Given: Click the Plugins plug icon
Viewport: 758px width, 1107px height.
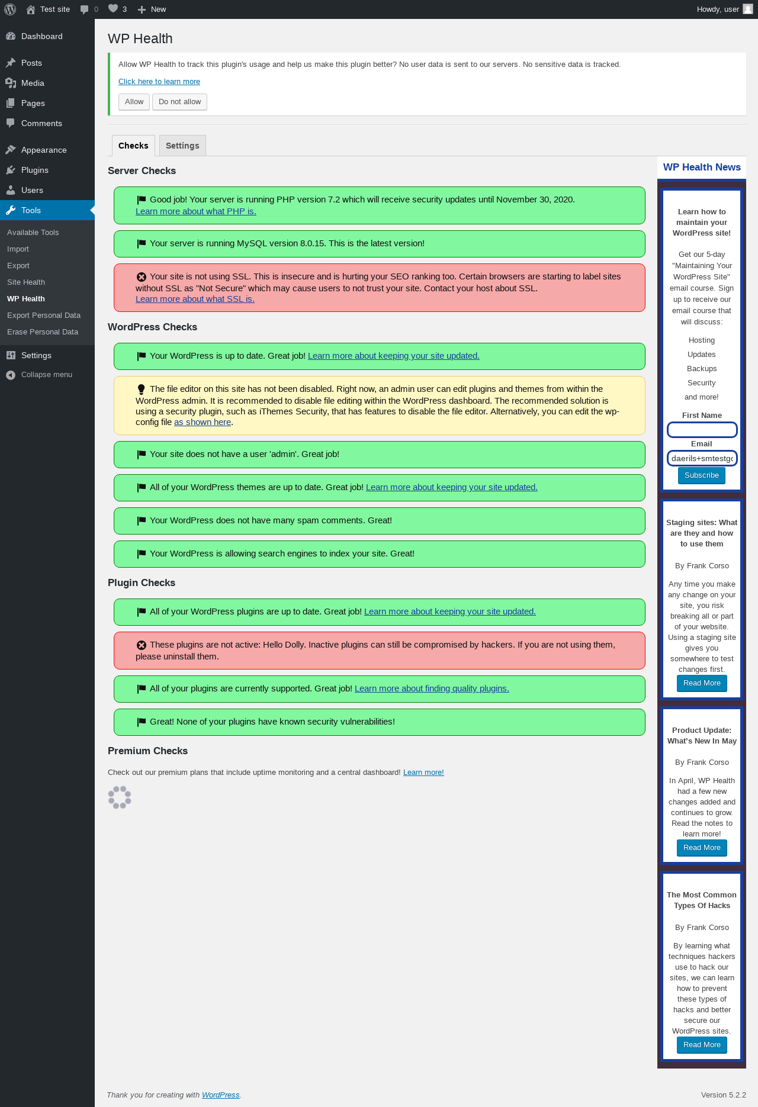Looking at the screenshot, I should coord(11,170).
